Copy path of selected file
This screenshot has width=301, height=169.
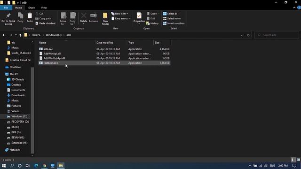click(x=43, y=18)
